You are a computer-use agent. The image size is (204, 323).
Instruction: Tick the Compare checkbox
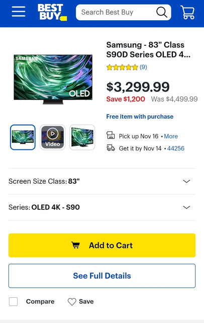(14, 302)
